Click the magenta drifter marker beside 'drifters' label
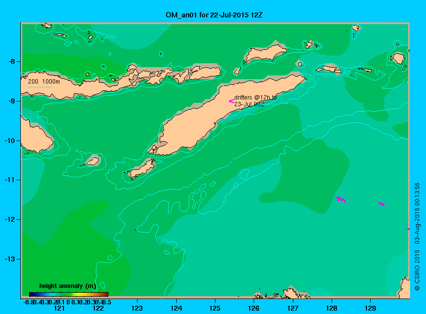The image size is (426, 314). 231,101
